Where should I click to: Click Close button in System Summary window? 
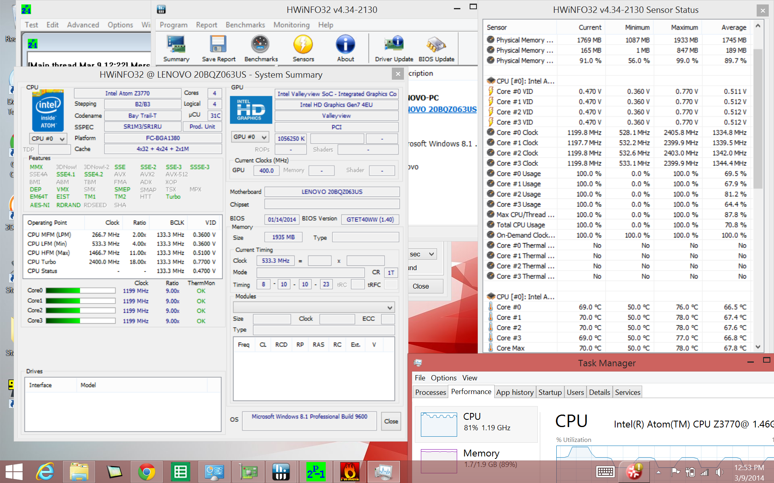tap(391, 421)
